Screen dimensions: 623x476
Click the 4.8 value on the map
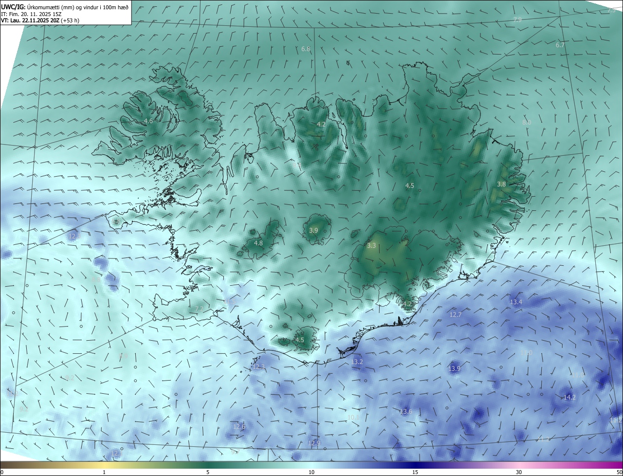(x=258, y=243)
